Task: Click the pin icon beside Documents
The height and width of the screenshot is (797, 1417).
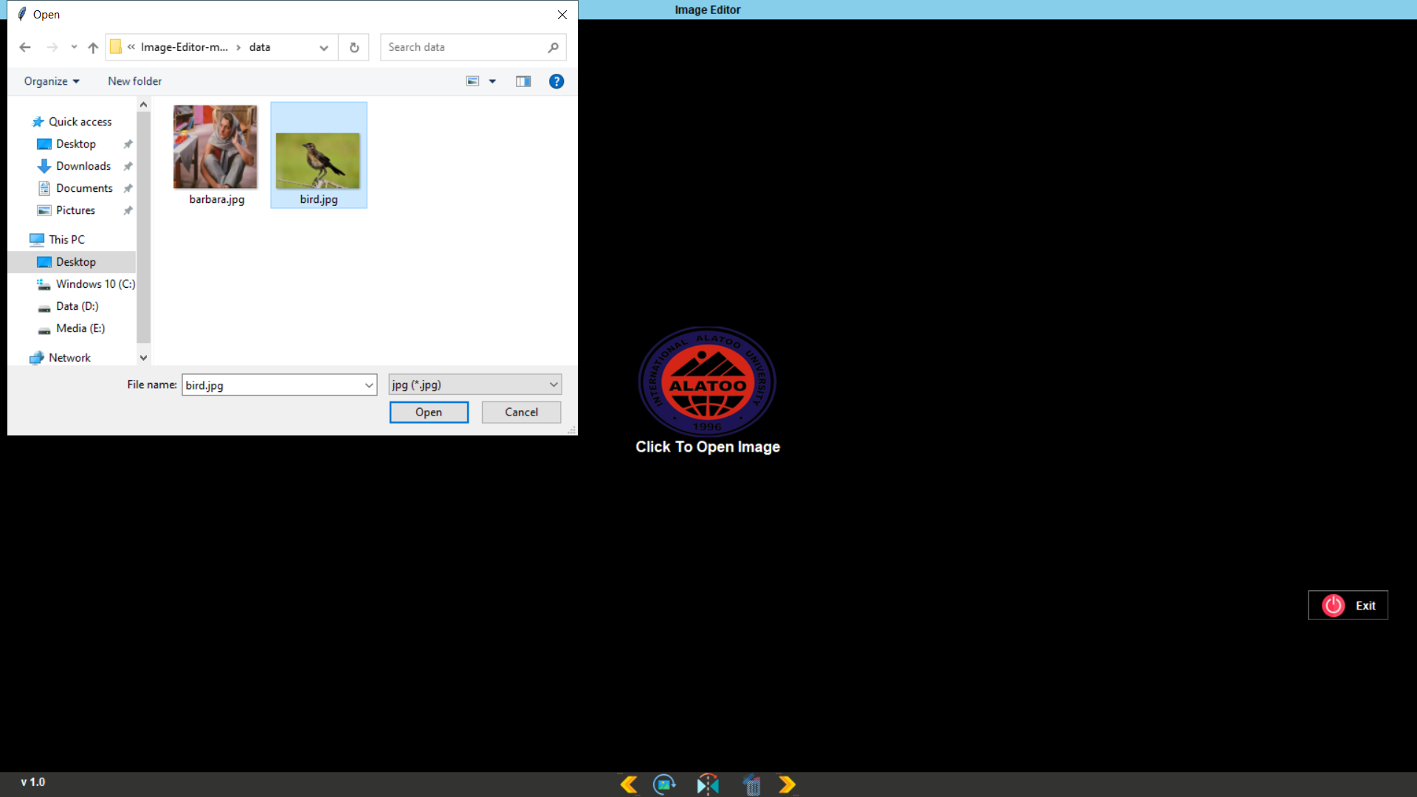Action: tap(128, 188)
